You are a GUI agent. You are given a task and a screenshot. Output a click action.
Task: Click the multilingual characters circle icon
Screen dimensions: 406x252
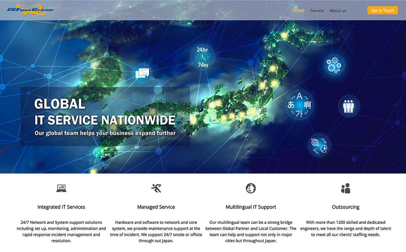(x=299, y=105)
